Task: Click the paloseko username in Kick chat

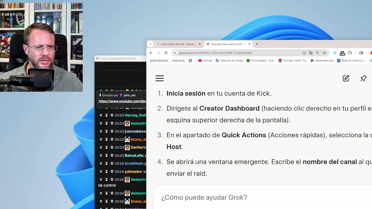Action: [x=133, y=172]
